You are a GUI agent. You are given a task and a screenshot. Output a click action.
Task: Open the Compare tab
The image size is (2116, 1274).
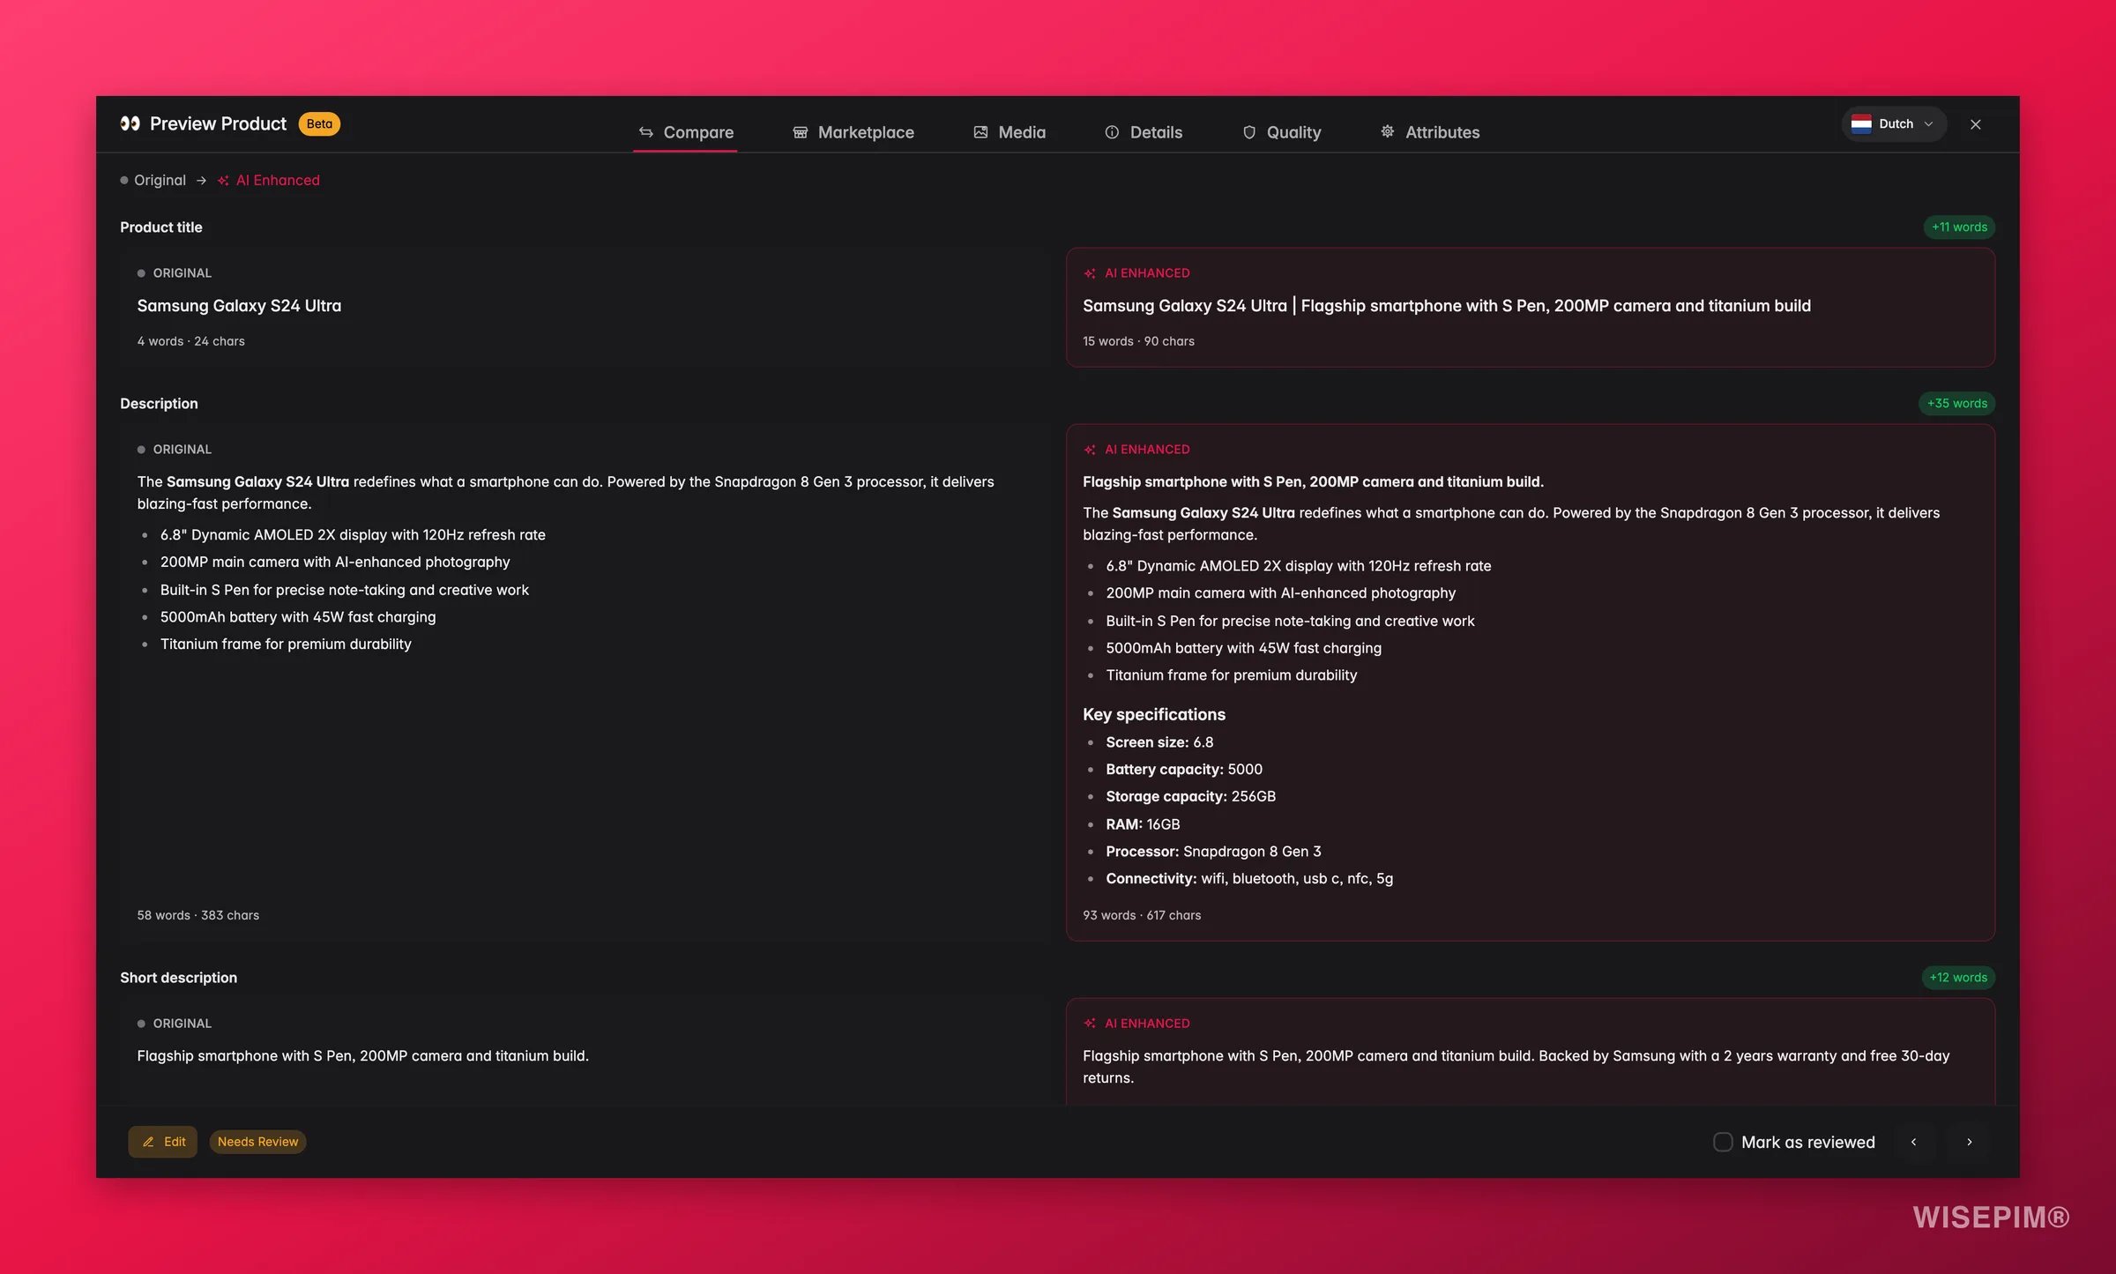686,132
